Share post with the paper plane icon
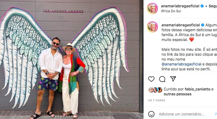This screenshot has width=217, height=119. pos(173,79)
